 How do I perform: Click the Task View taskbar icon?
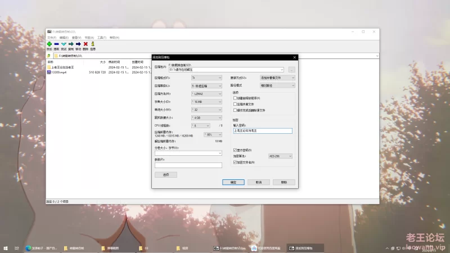(17, 248)
